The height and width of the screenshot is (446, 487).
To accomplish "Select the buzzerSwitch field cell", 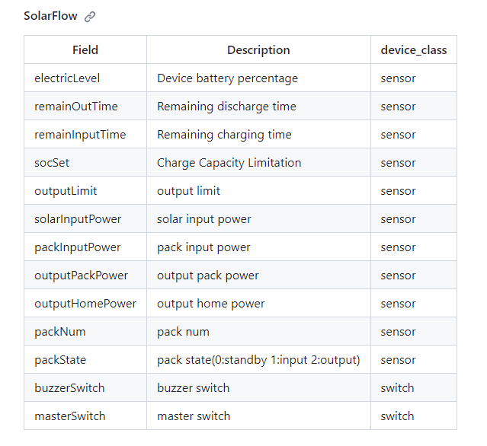I will click(69, 388).
